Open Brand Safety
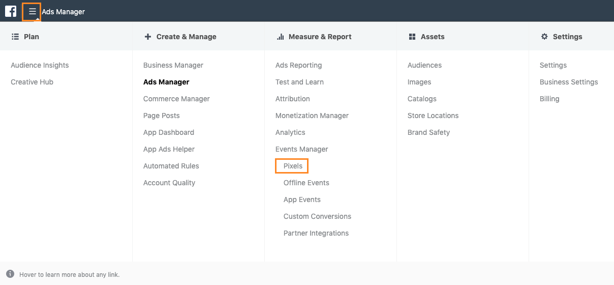 click(x=428, y=132)
